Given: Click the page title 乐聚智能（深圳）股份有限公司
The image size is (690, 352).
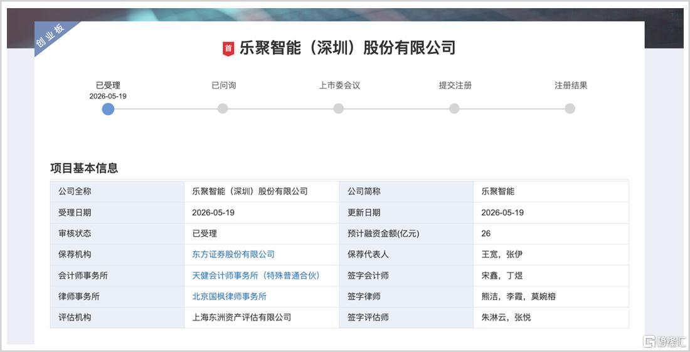Looking at the screenshot, I should point(348,48).
